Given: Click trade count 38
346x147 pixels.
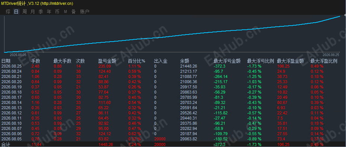Looking at the screenshot, I should click(x=78, y=71).
